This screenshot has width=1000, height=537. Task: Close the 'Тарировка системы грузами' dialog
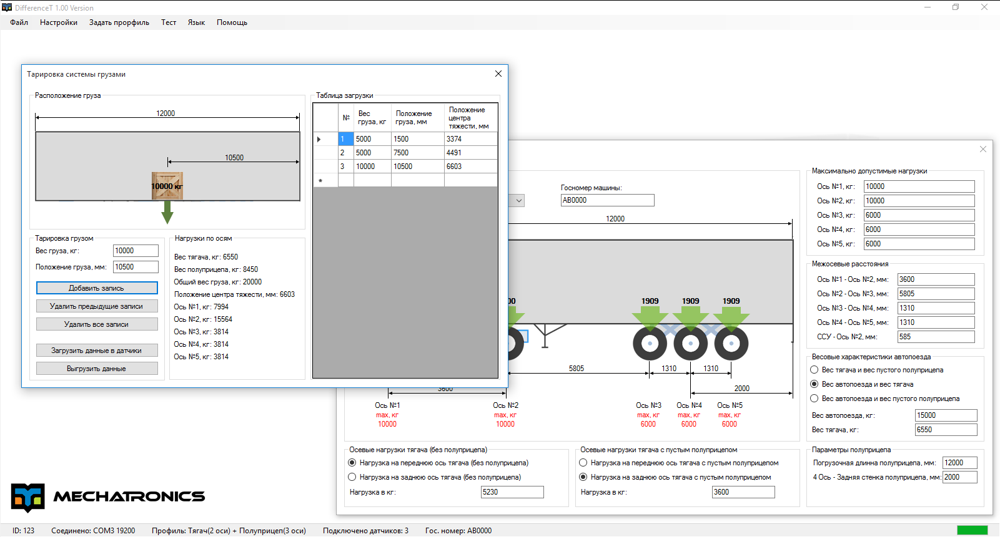click(498, 74)
